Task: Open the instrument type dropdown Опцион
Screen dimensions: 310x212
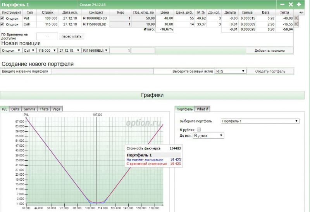Action: coord(11,51)
